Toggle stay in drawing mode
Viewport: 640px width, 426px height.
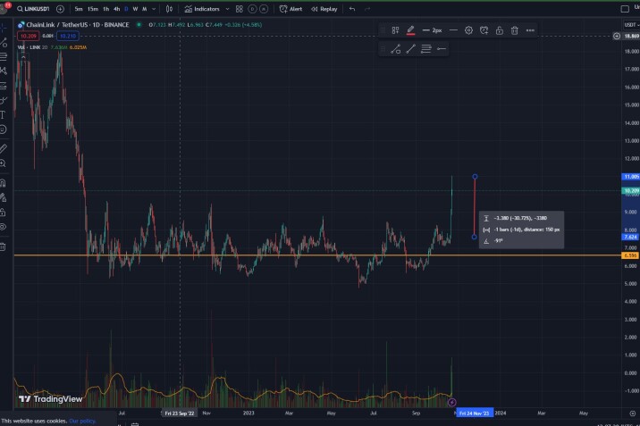(4, 197)
